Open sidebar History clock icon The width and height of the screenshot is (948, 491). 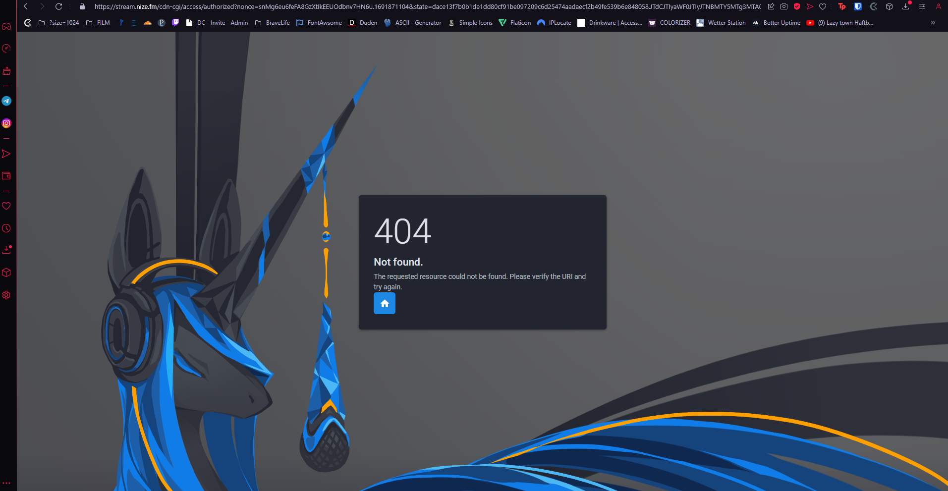[6, 228]
